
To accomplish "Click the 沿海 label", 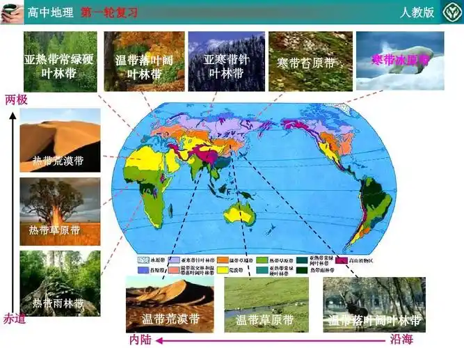I will tap(401, 340).
